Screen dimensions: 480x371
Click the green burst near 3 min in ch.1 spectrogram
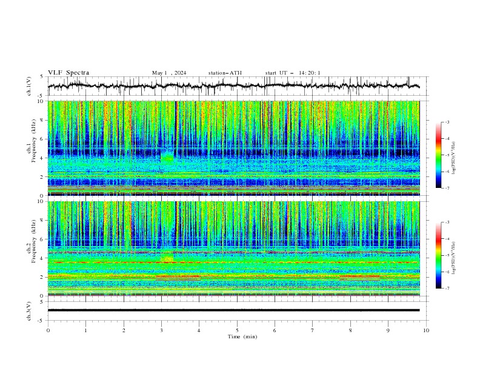167,158
